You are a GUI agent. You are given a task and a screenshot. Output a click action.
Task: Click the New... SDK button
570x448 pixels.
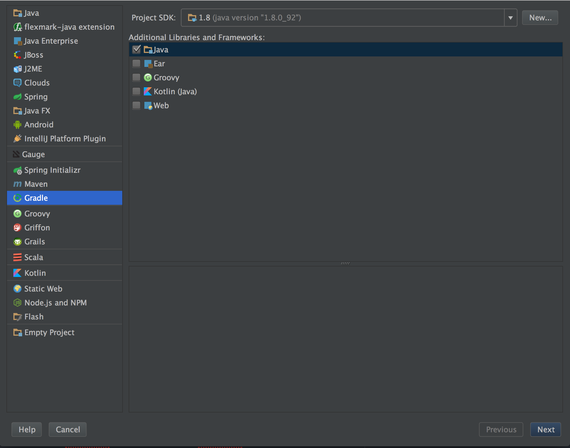[x=540, y=18]
